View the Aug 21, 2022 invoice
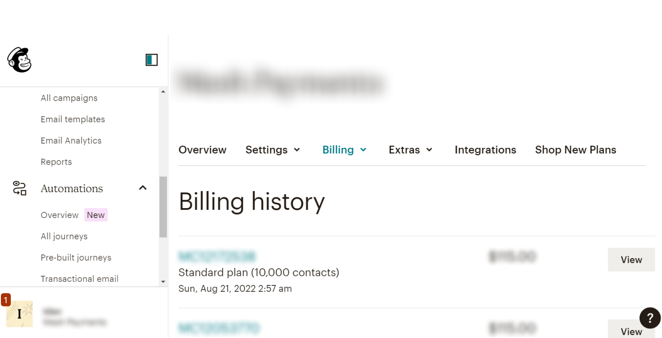This screenshot has width=662, height=338. point(631,260)
